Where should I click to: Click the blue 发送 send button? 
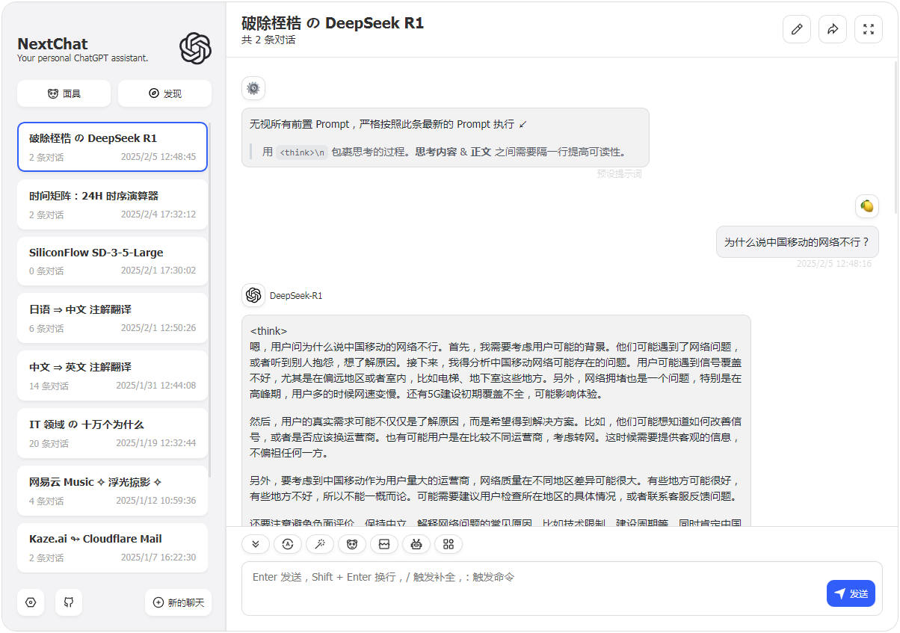851,593
